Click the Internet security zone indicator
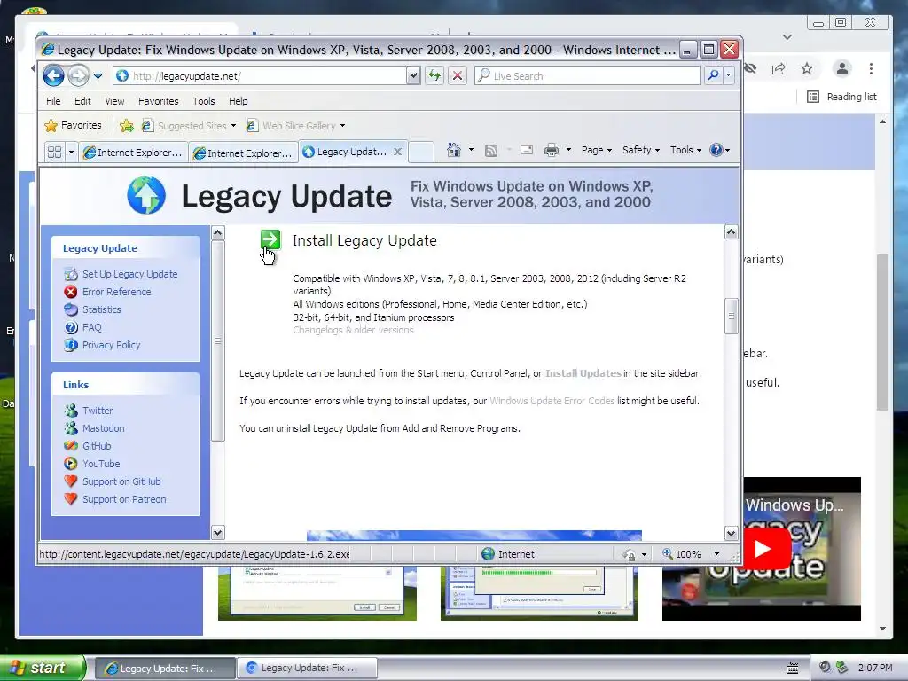This screenshot has width=908, height=681. click(x=508, y=554)
